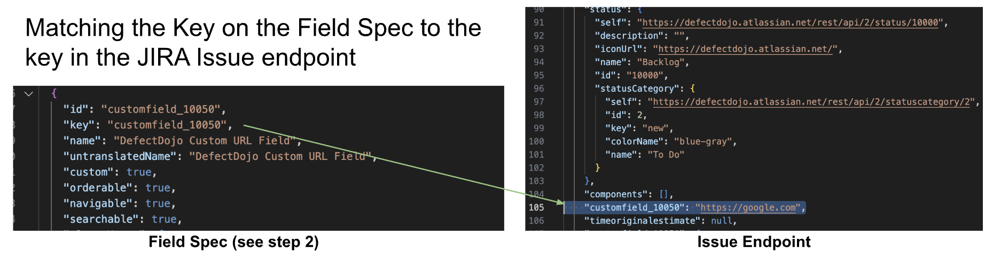Click the "To Do" name value

(x=666, y=155)
